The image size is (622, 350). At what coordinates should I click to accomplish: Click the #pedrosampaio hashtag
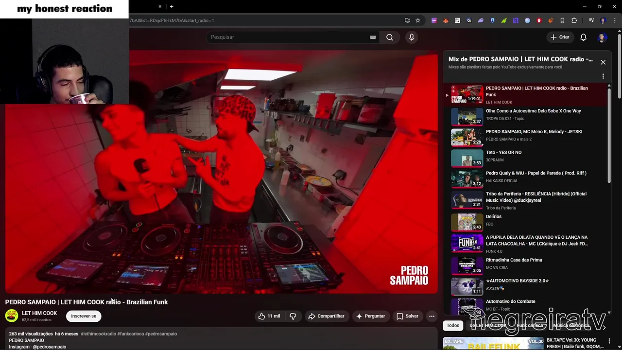coord(161,334)
